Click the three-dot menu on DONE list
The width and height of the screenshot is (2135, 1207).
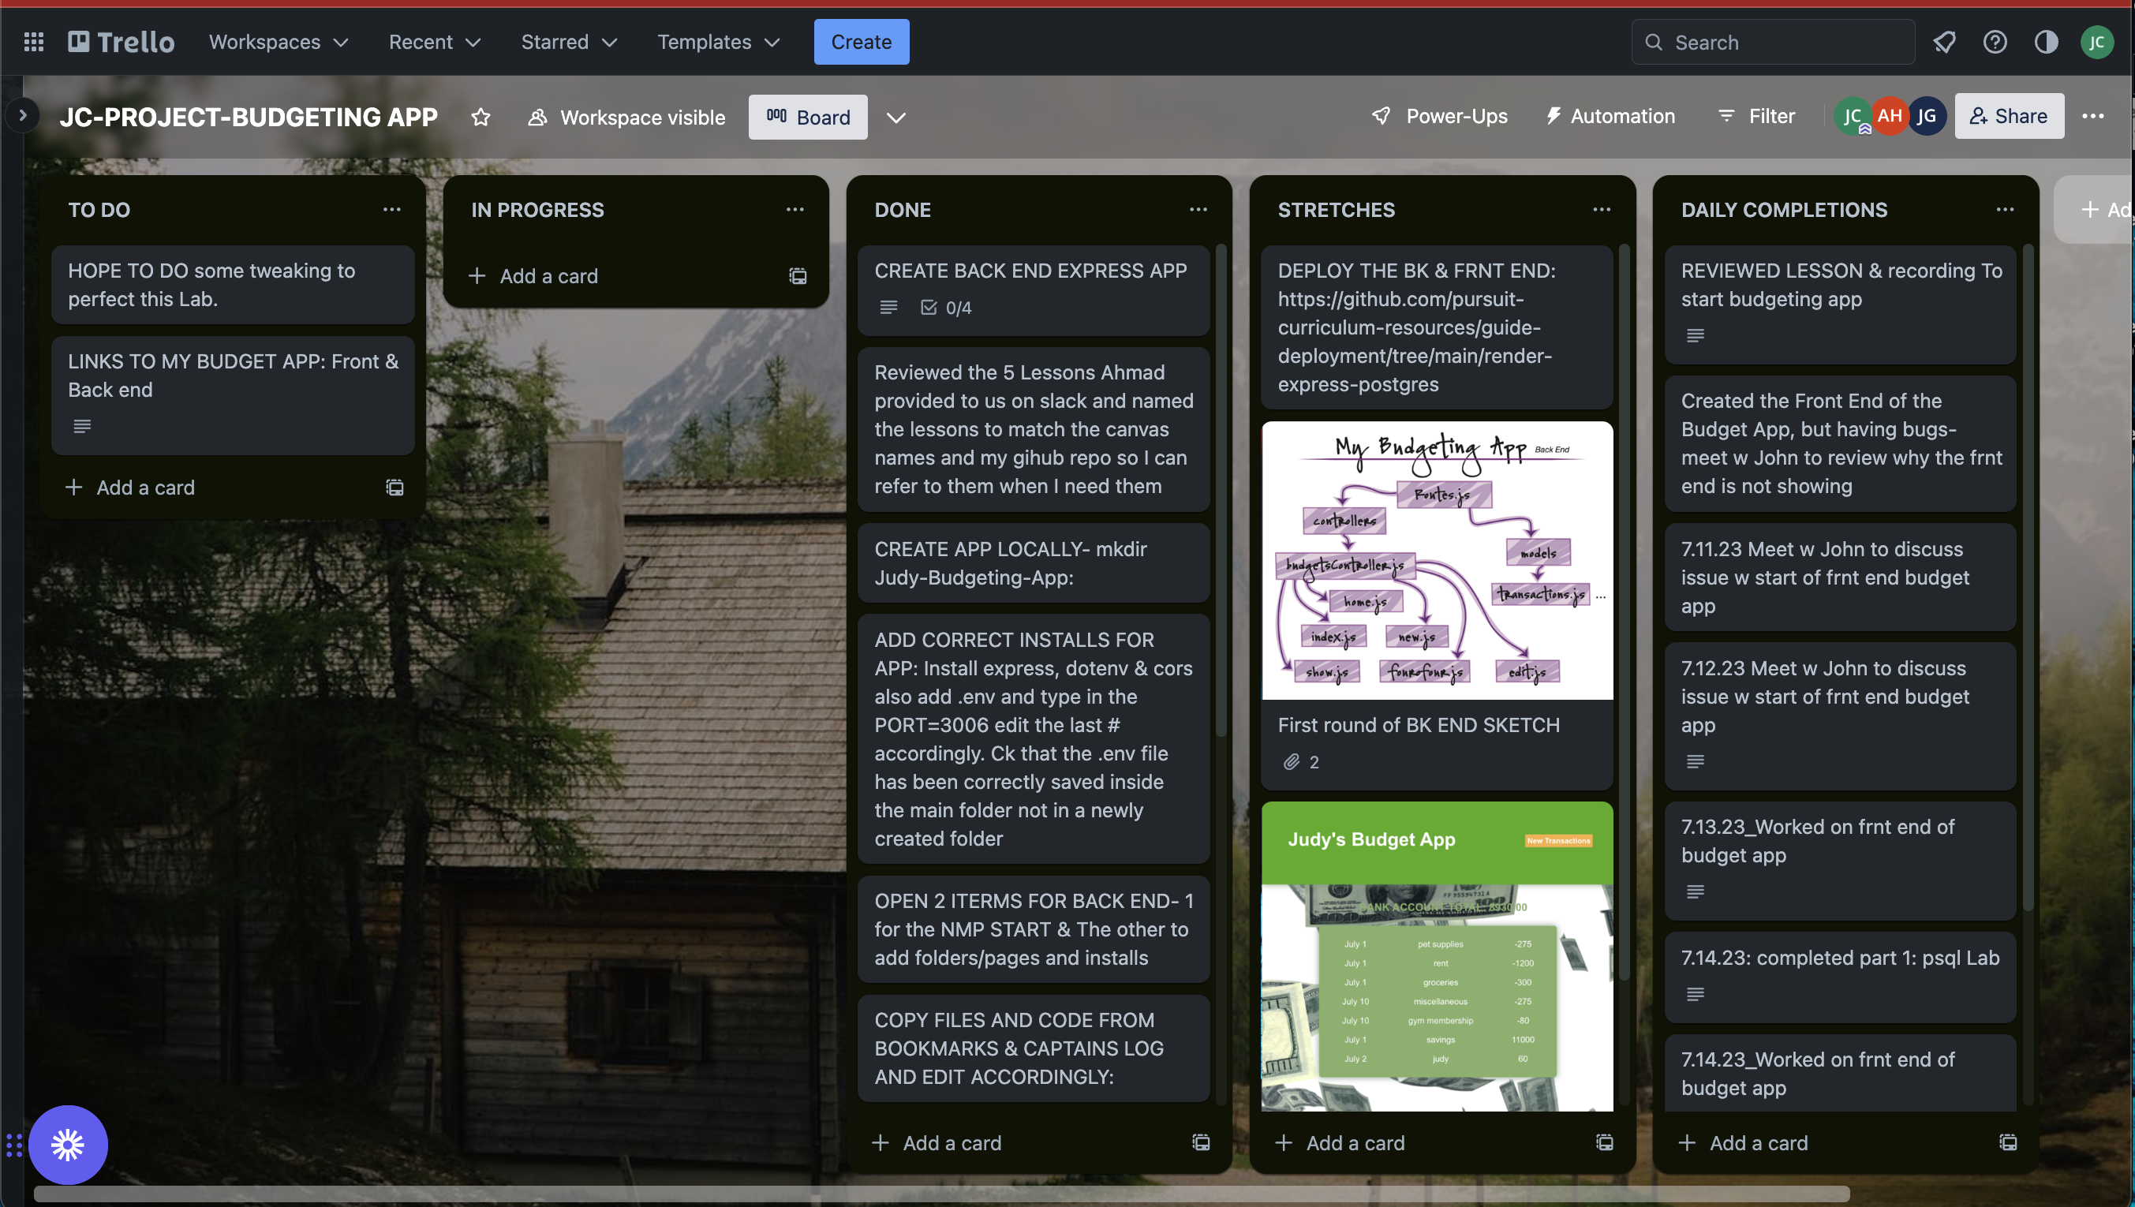[x=1198, y=210]
